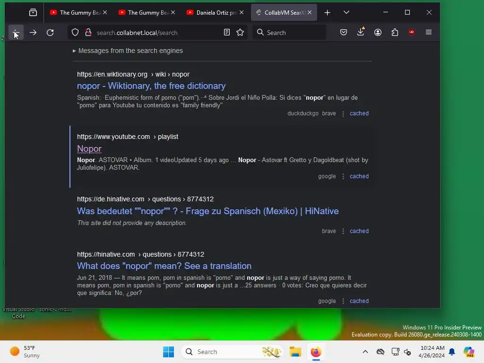Image resolution: width=484 pixels, height=363 pixels.
Task: Click the OneDrive cloud tray icon
Action: 380,352
